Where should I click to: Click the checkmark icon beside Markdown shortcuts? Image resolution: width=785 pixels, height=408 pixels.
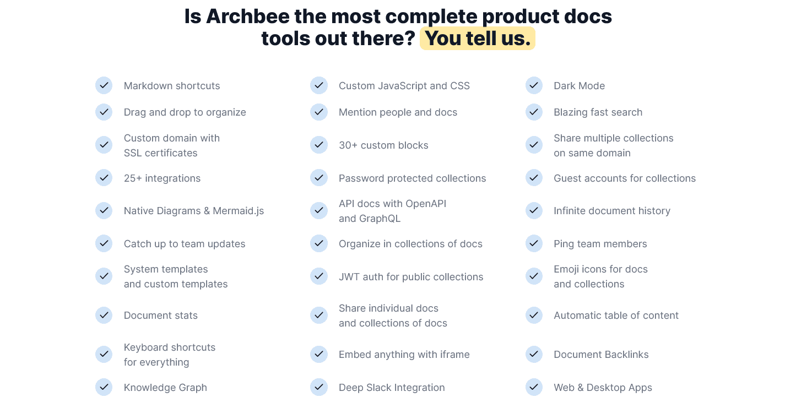click(104, 85)
